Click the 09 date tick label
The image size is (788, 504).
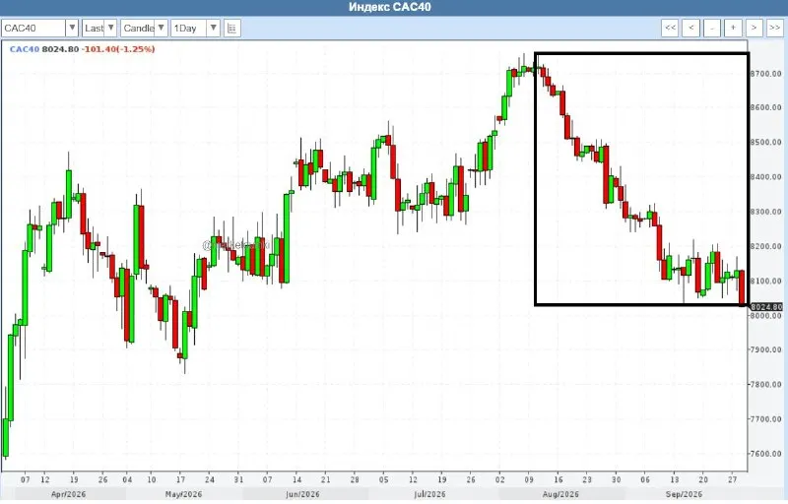(529, 480)
